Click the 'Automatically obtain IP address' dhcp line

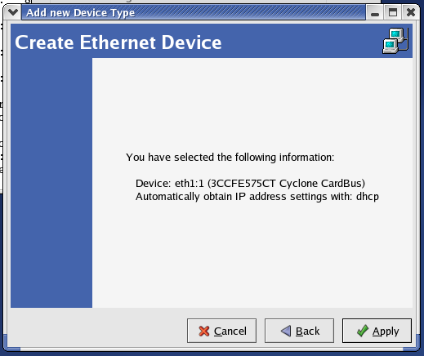coord(257,197)
